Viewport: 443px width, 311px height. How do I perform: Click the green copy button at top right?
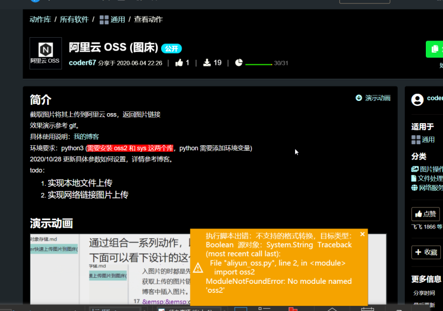click(x=435, y=49)
